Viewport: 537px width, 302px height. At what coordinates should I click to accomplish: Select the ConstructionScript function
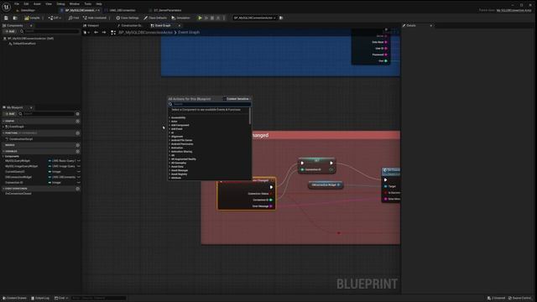(x=20, y=139)
